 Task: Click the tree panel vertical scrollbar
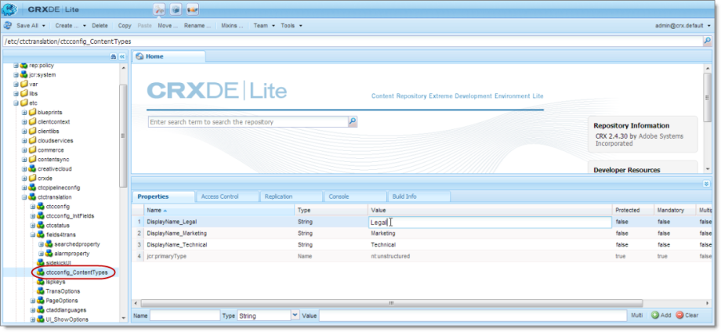pyautogui.click(x=123, y=135)
